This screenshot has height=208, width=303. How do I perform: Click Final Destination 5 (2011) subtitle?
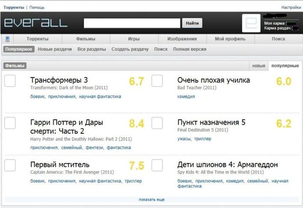[x=203, y=130]
